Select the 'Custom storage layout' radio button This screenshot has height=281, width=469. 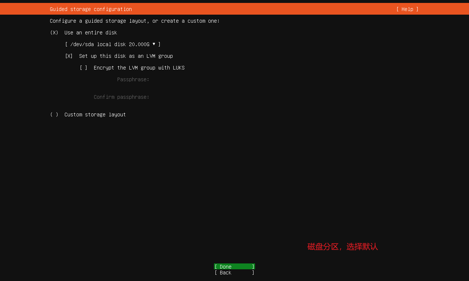(54, 115)
